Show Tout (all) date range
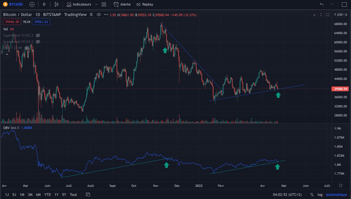The width and height of the screenshot is (351, 199). click(73, 194)
